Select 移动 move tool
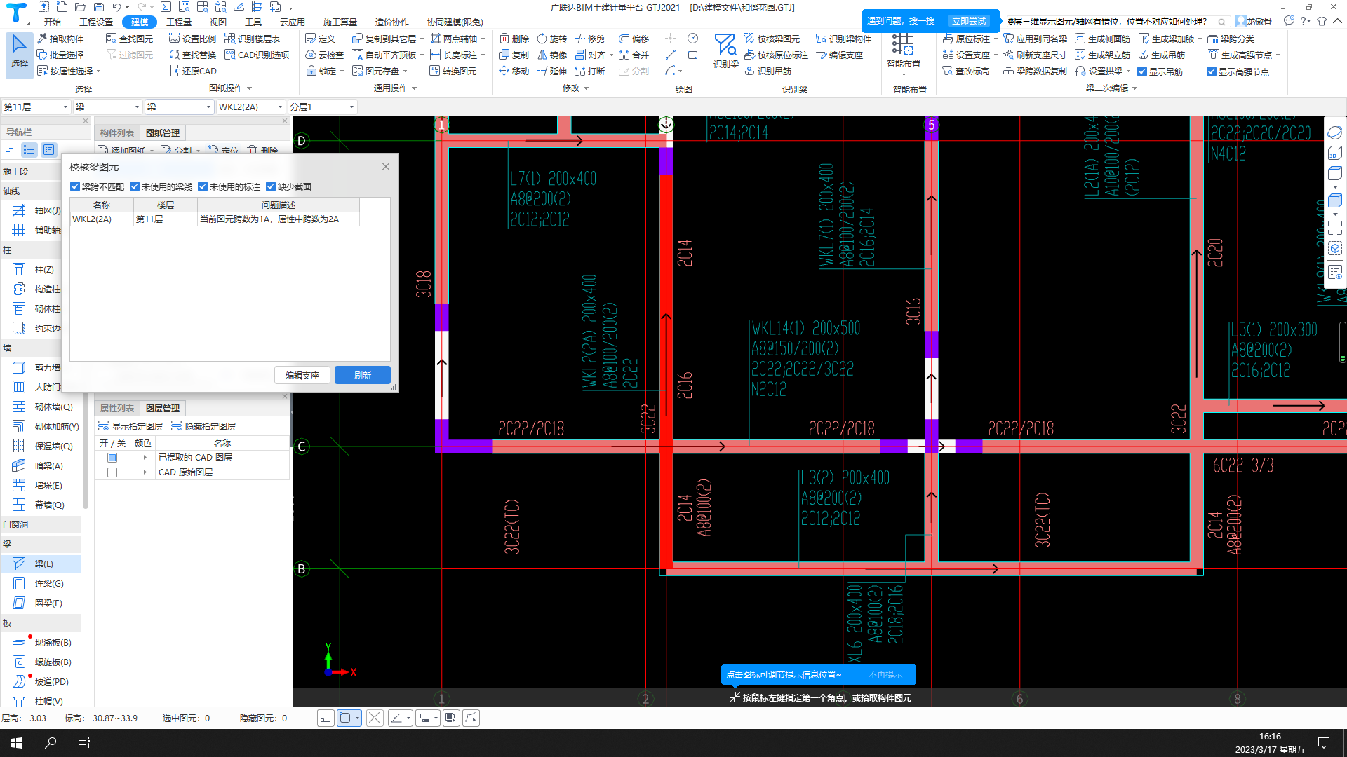Image resolution: width=1347 pixels, height=757 pixels. (514, 71)
